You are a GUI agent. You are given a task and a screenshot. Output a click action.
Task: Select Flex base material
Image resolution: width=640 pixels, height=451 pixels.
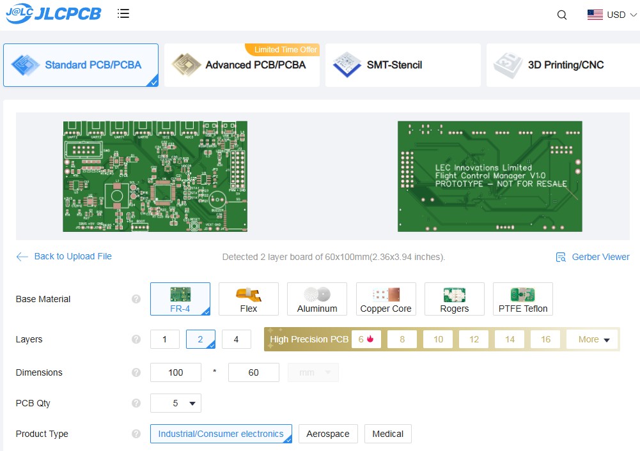coord(249,299)
